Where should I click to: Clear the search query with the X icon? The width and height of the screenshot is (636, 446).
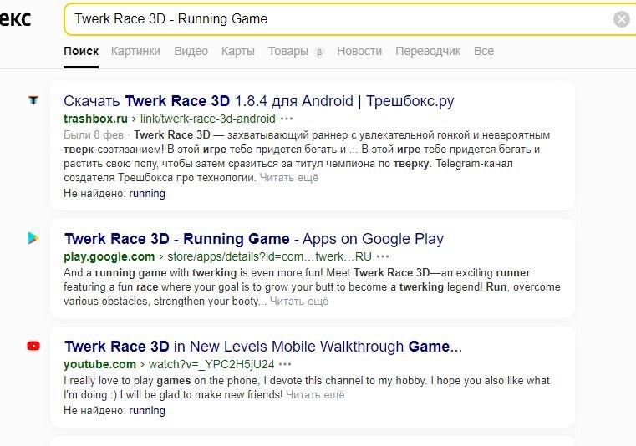[x=622, y=19]
